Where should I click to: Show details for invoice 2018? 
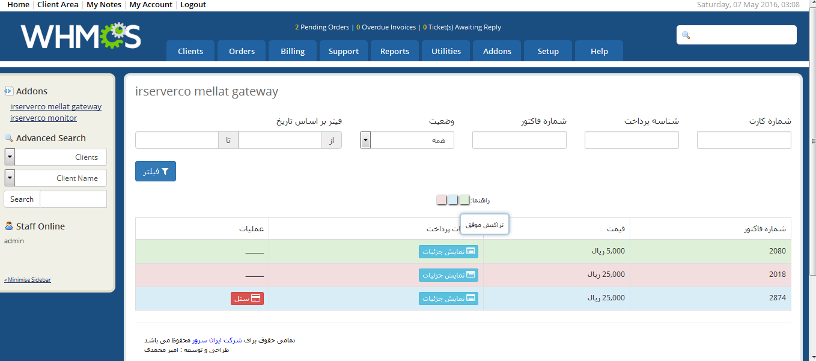point(448,275)
